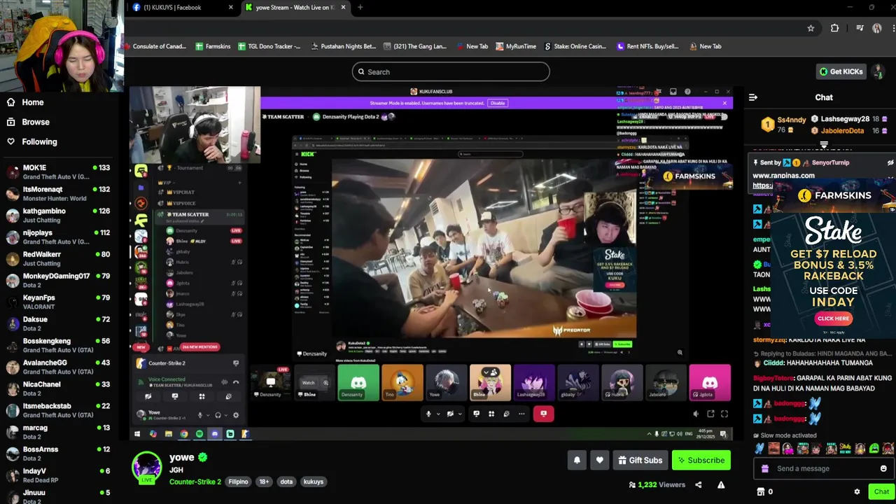The image size is (896, 504).
Task: Open Consulate of Canada bookmark
Action: click(x=156, y=46)
